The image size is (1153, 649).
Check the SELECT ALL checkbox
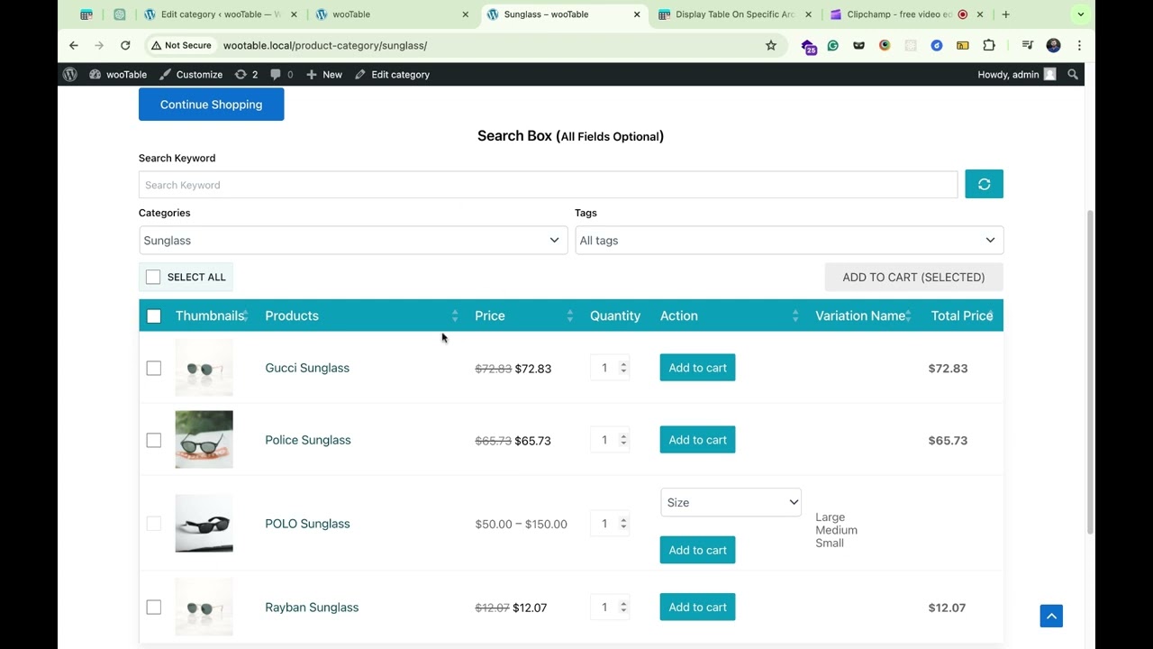click(153, 277)
